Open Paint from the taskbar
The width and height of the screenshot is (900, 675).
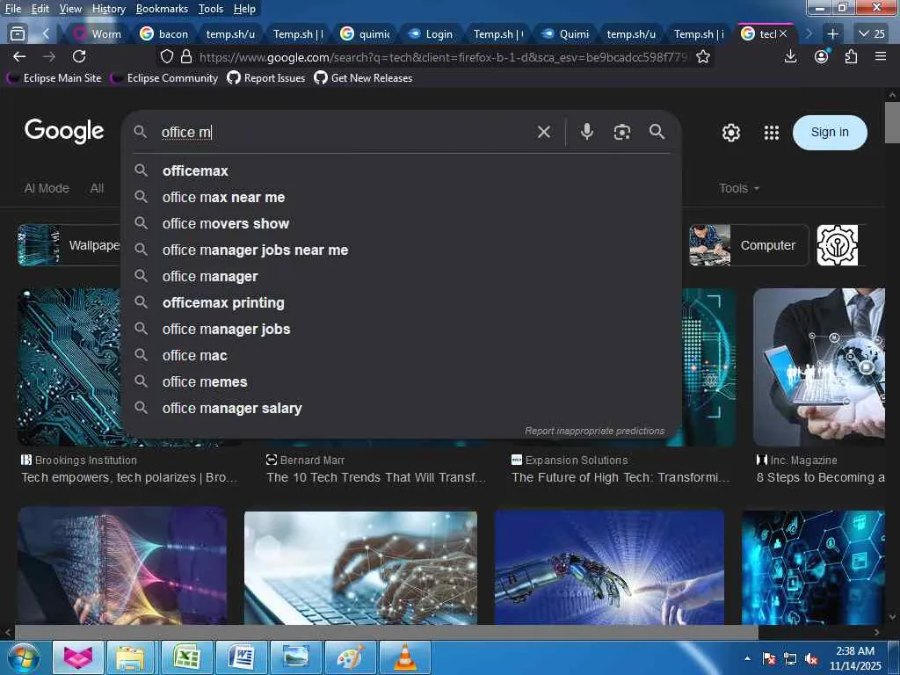pyautogui.click(x=350, y=657)
